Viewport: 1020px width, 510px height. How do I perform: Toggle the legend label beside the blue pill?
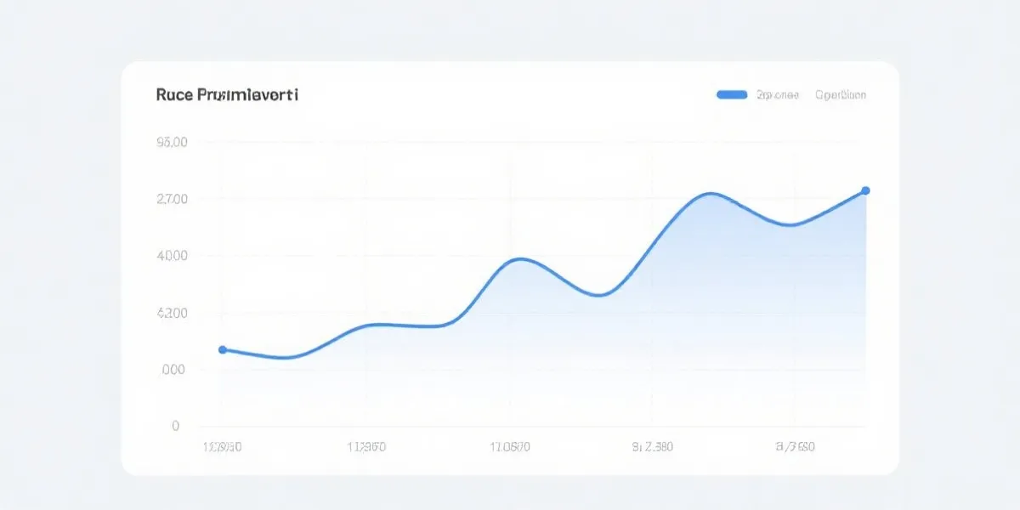pyautogui.click(x=777, y=95)
